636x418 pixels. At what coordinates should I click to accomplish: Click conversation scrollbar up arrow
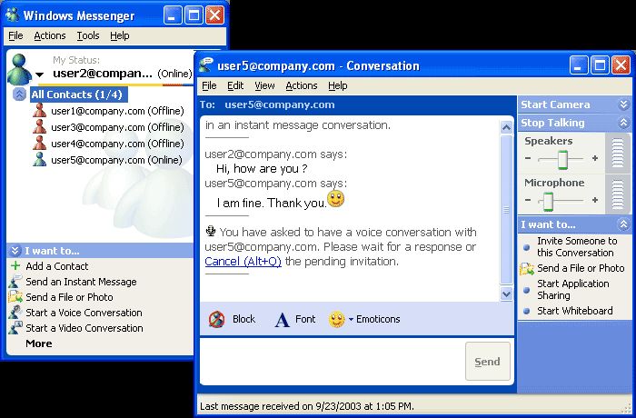506,127
